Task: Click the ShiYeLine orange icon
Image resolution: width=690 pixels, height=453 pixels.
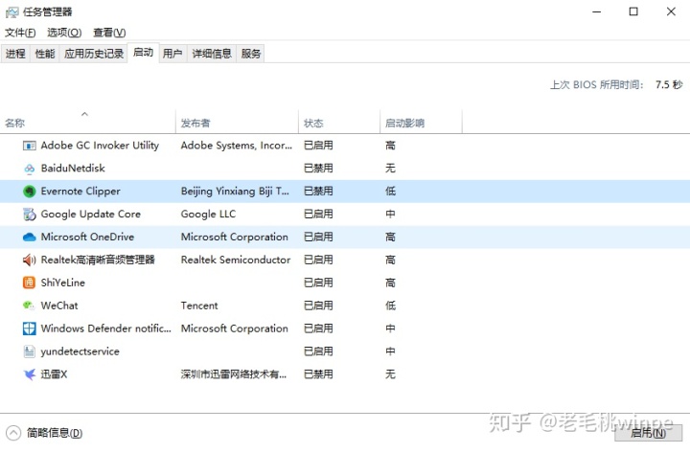Action: (30, 283)
